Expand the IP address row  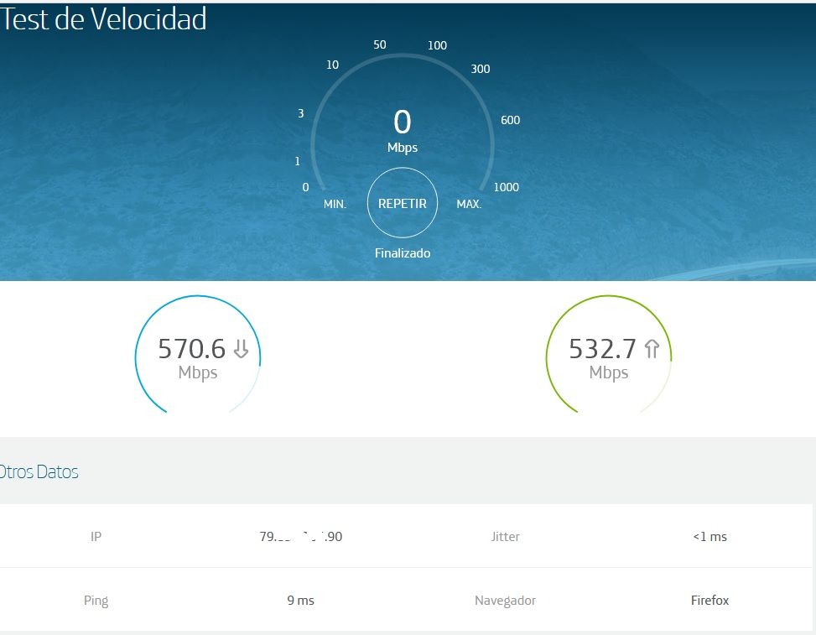tap(96, 536)
